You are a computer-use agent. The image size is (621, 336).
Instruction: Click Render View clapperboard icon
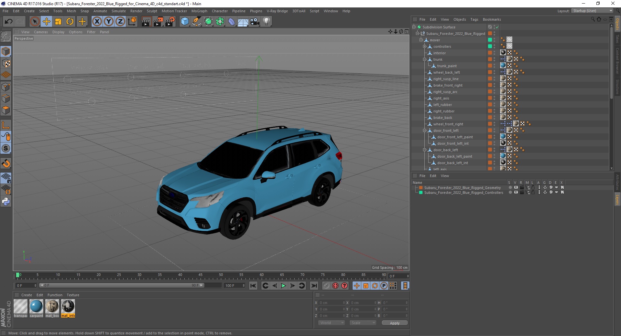146,22
